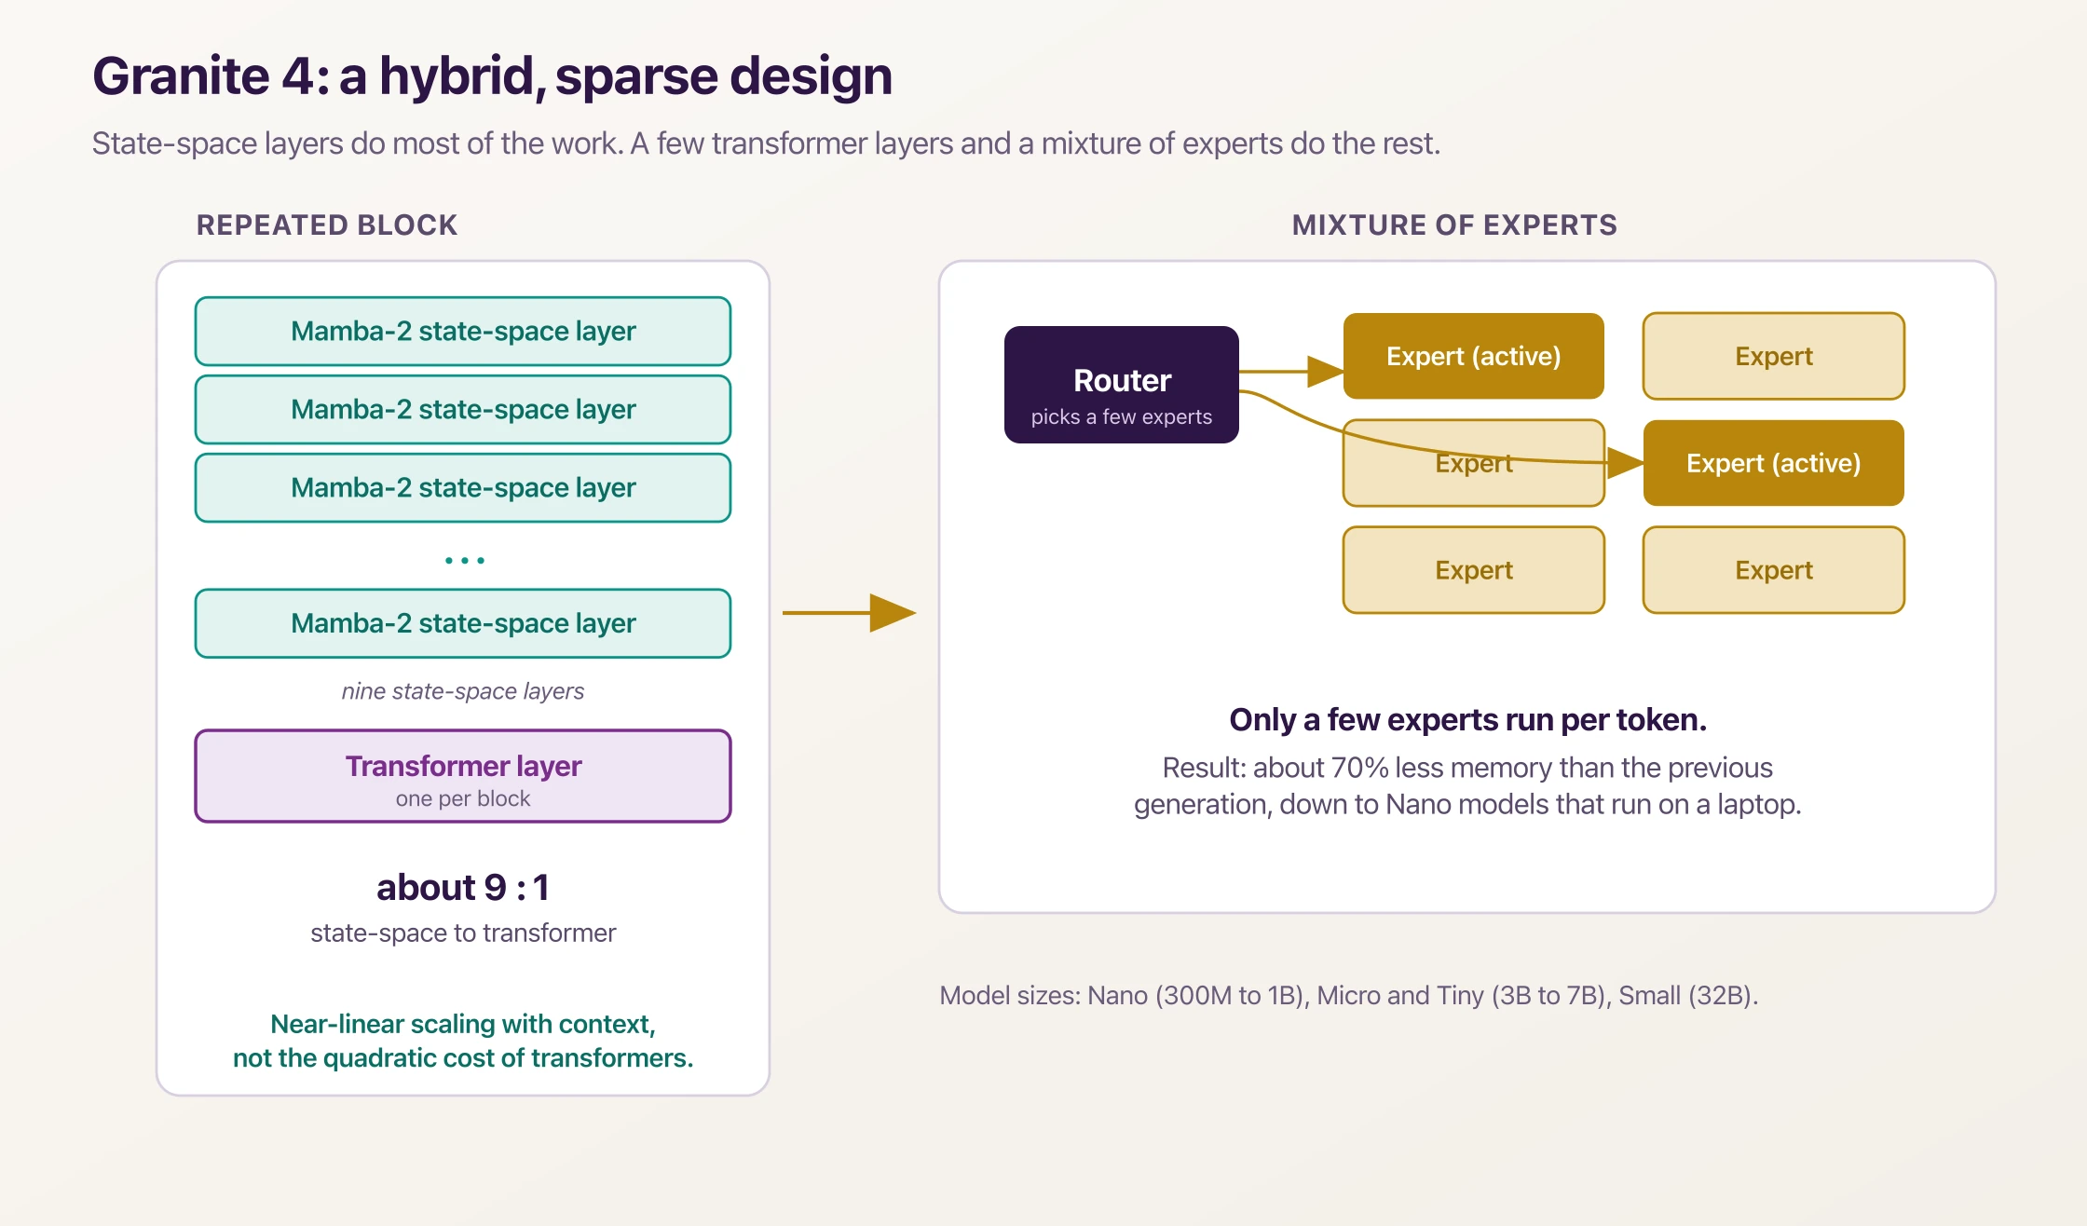Click the three-dot ellipsis between Mamba-2 layers
Viewport: 2087px width, 1226px height.
click(464, 561)
